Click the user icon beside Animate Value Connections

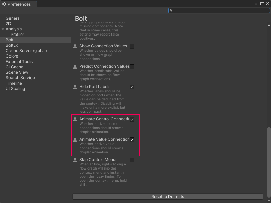pos(75,140)
